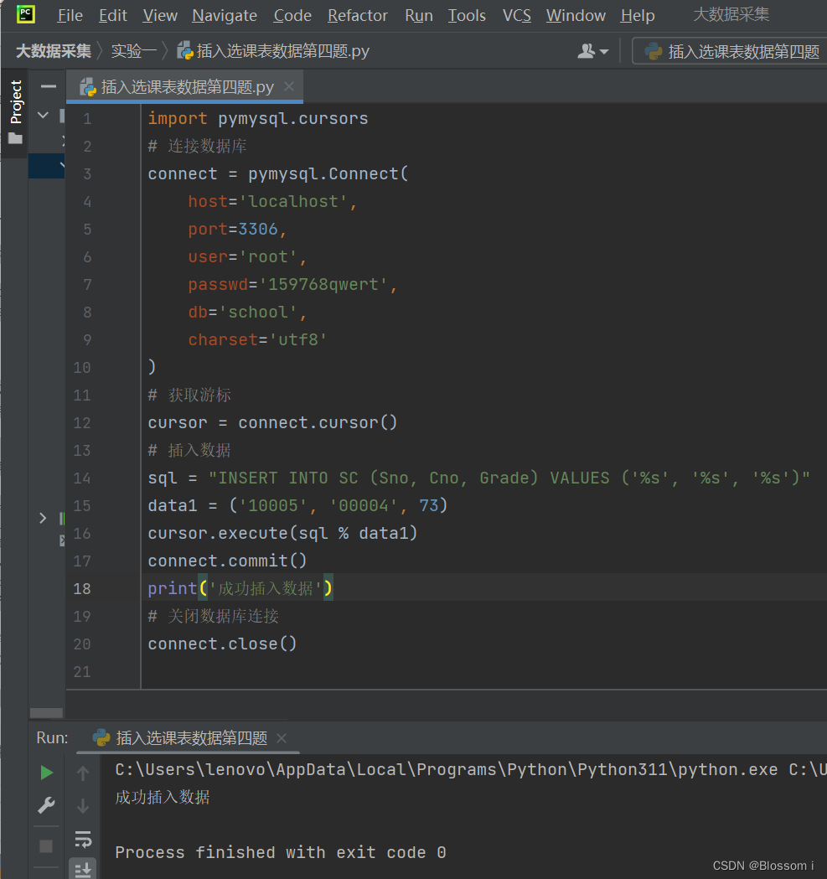
Task: Click the port=3306 line
Action: click(x=237, y=230)
